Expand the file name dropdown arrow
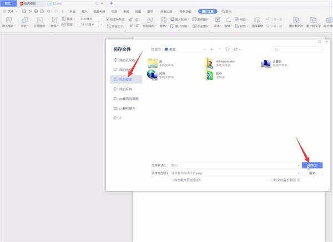Screen dimensions: 333x242 click(299, 165)
